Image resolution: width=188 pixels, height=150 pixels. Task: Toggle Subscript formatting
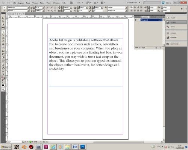[52, 10]
